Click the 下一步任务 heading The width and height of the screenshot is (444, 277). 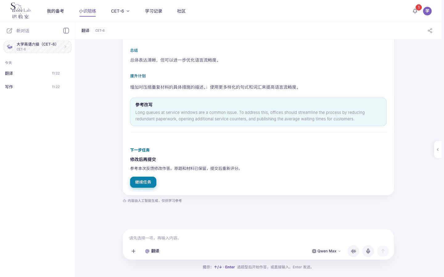(x=140, y=150)
